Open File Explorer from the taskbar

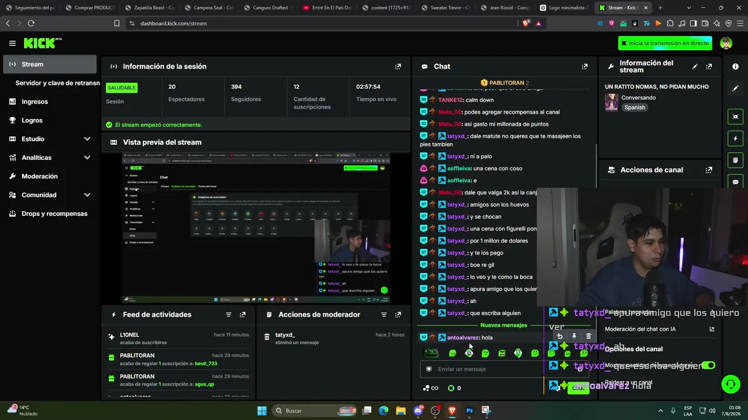tap(401, 411)
